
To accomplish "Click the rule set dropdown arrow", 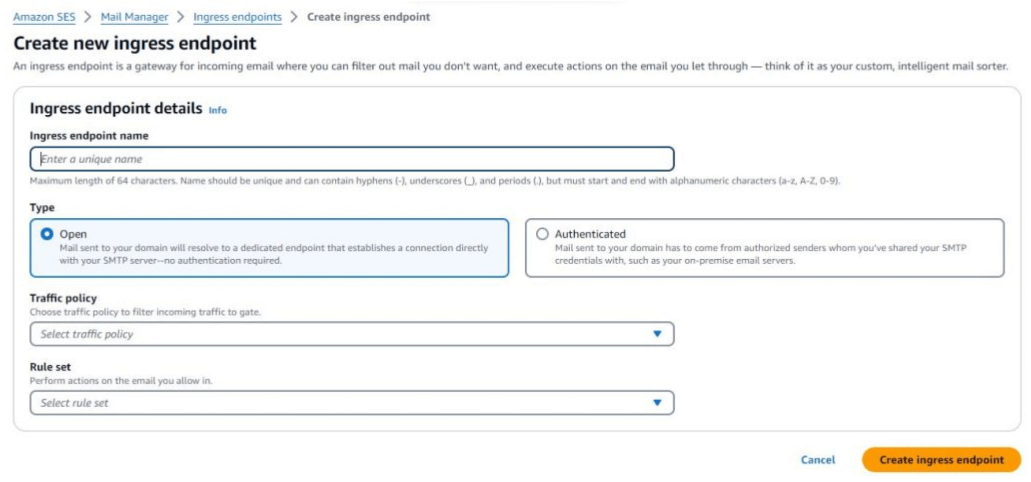I will pos(657,403).
